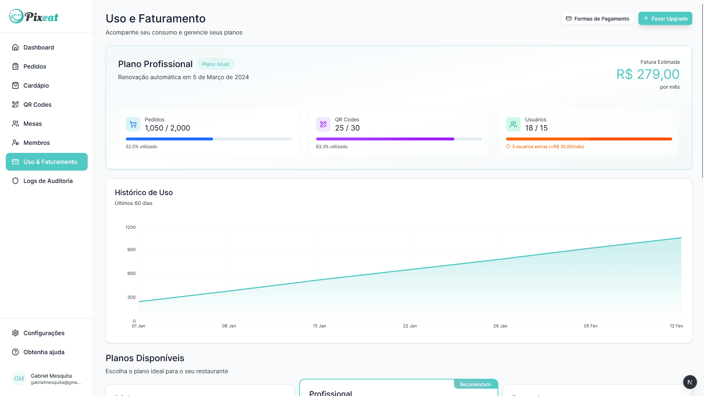Click the Configurações gear icon
Image resolution: width=704 pixels, height=396 pixels.
(x=15, y=333)
